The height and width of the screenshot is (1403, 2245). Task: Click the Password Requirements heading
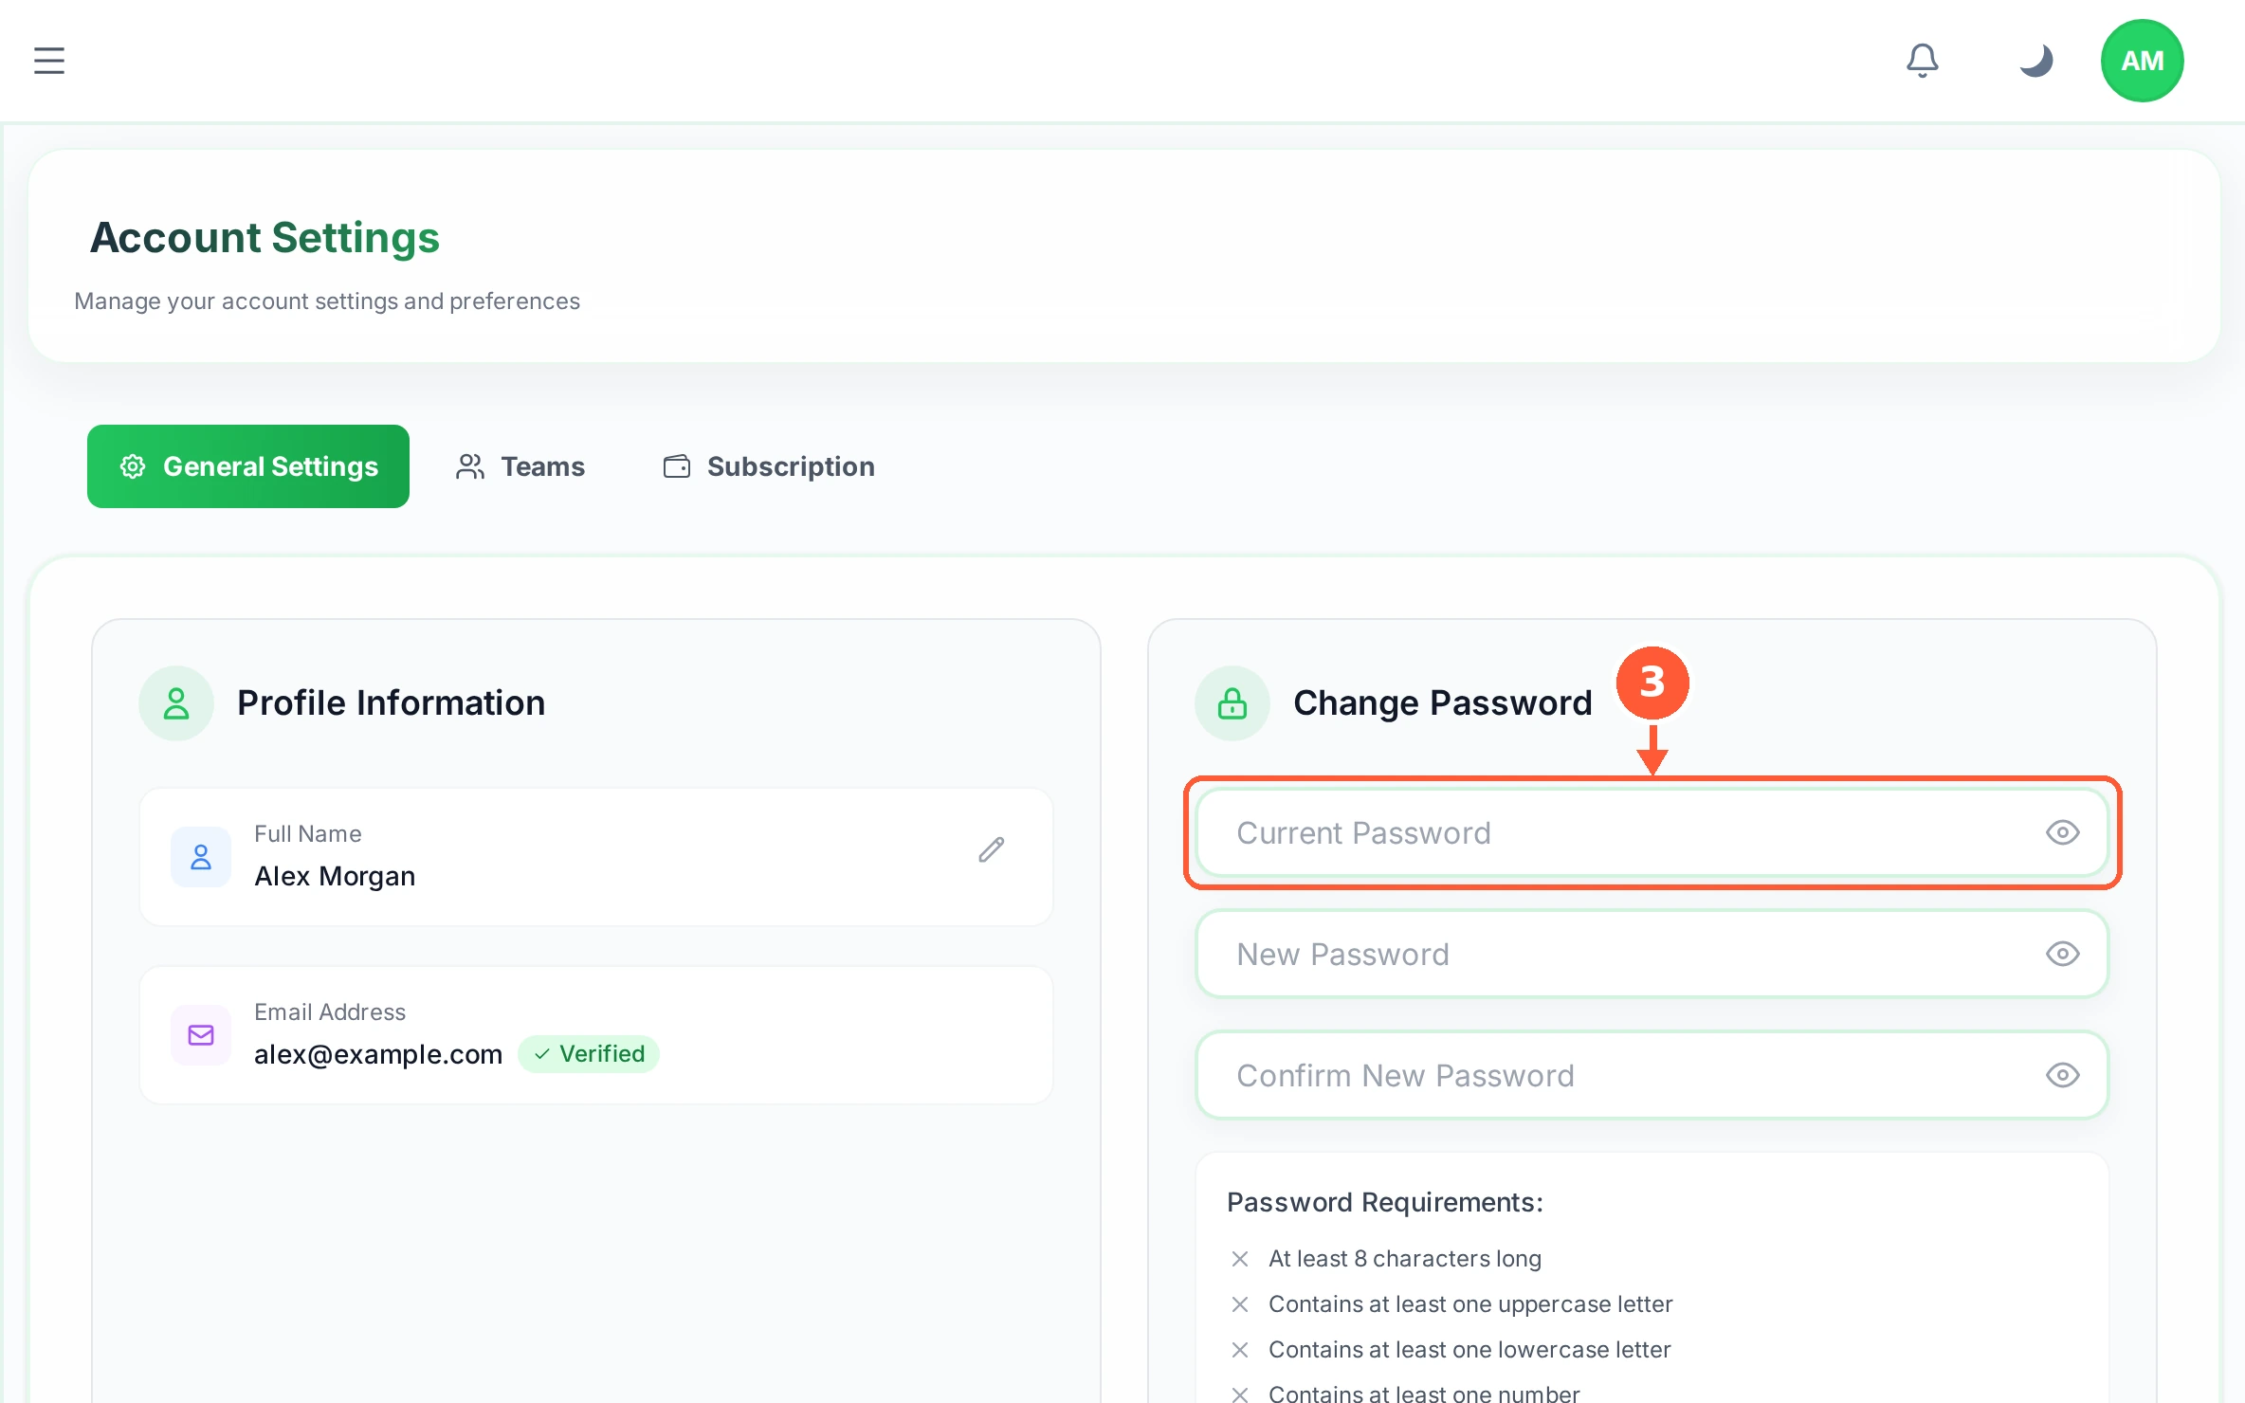pyautogui.click(x=1385, y=1202)
